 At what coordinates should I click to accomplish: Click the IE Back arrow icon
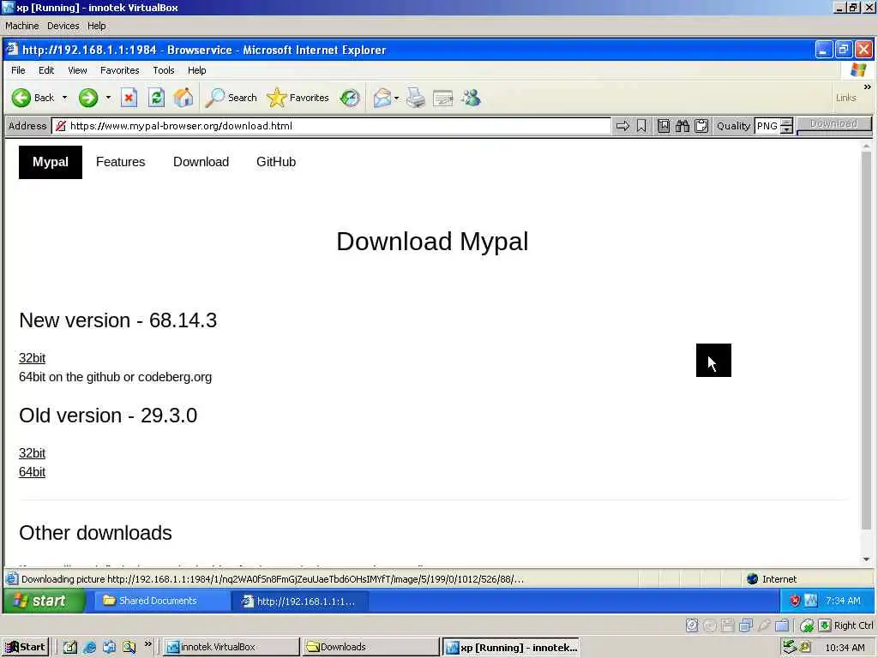click(21, 98)
